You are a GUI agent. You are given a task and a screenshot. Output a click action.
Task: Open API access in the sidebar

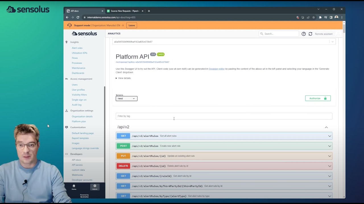77,165
